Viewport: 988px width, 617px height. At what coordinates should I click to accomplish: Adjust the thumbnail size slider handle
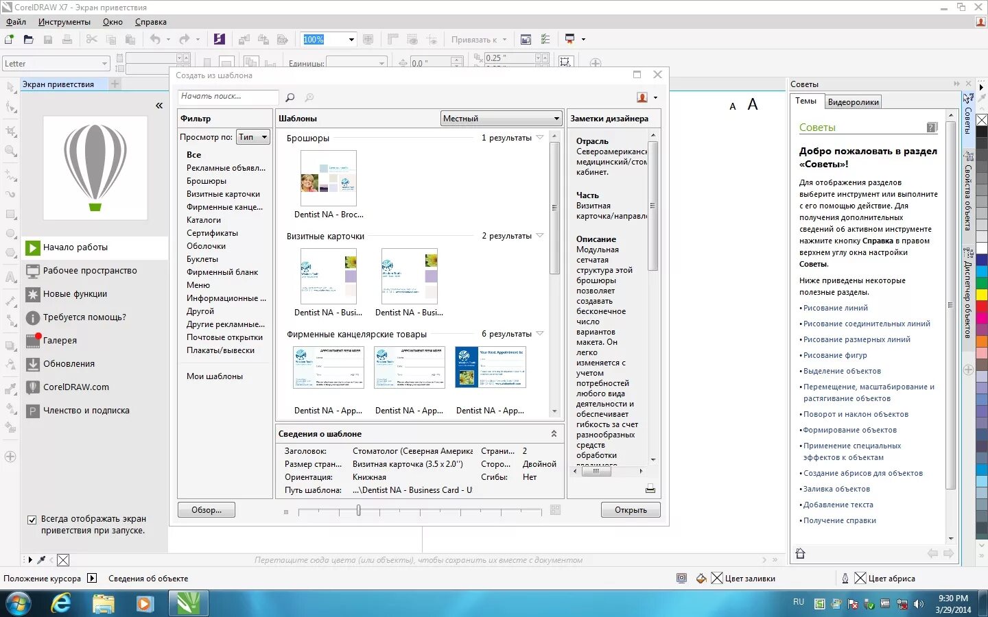point(359,510)
